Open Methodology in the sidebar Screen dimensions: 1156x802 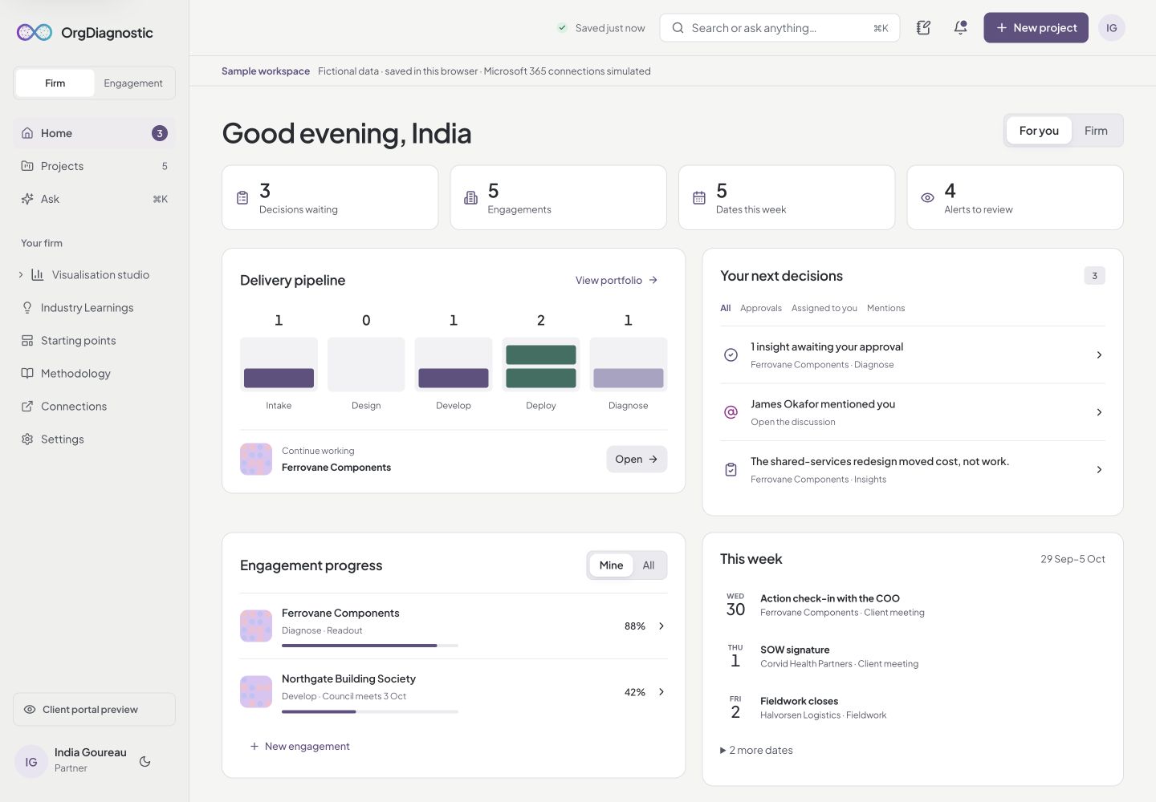point(94,374)
